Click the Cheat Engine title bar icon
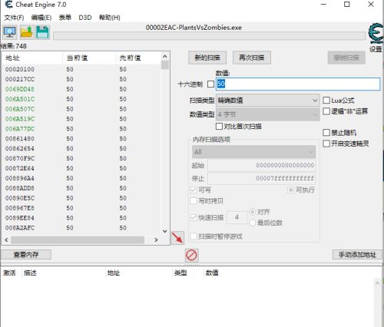Screen dimensions: 384x327 pos(8,5)
